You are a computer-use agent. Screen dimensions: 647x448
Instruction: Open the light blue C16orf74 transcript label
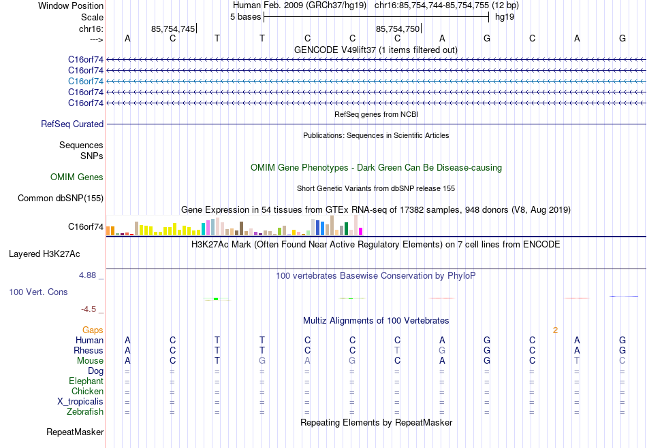click(86, 81)
